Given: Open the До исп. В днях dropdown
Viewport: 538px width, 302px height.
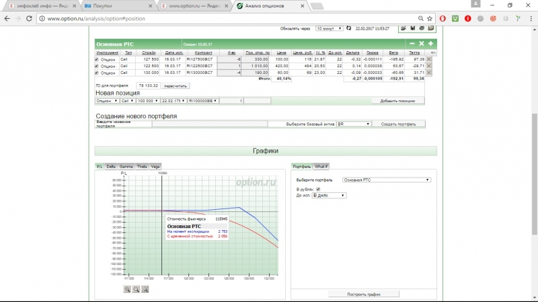Looking at the screenshot, I should click(x=329, y=195).
